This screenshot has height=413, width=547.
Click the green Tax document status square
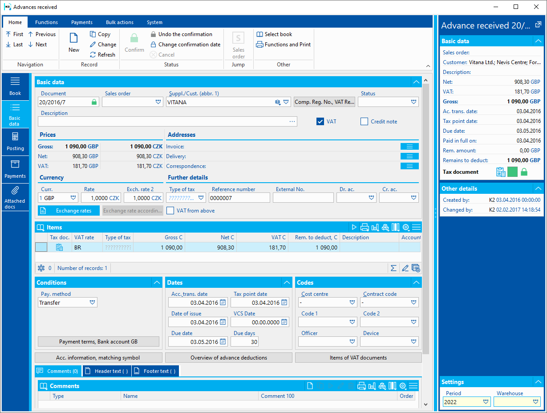tap(512, 172)
